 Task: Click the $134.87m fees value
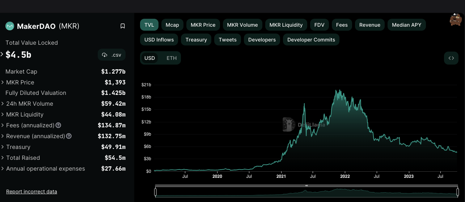[112, 125]
